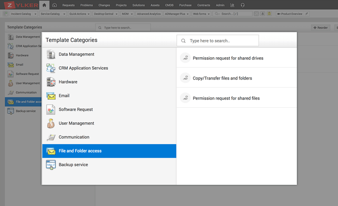Screen dimensions: 338x206
Task: Open Permission request for shared drives template
Action: (228, 58)
